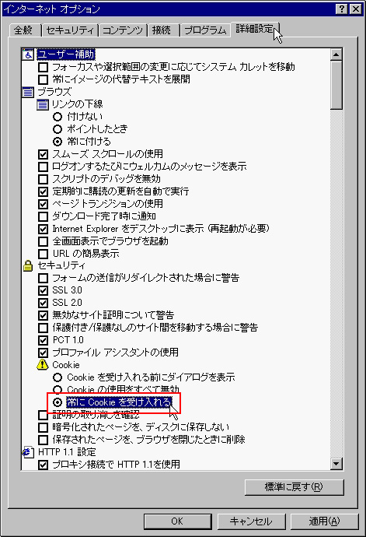This screenshot has height=537, width=366.
Task: Click the scrollbar down arrow button
Action: 336,464
